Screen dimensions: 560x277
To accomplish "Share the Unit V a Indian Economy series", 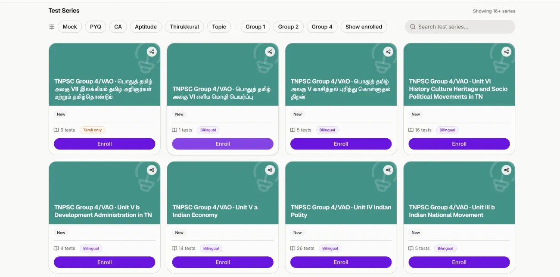I will point(270,170).
